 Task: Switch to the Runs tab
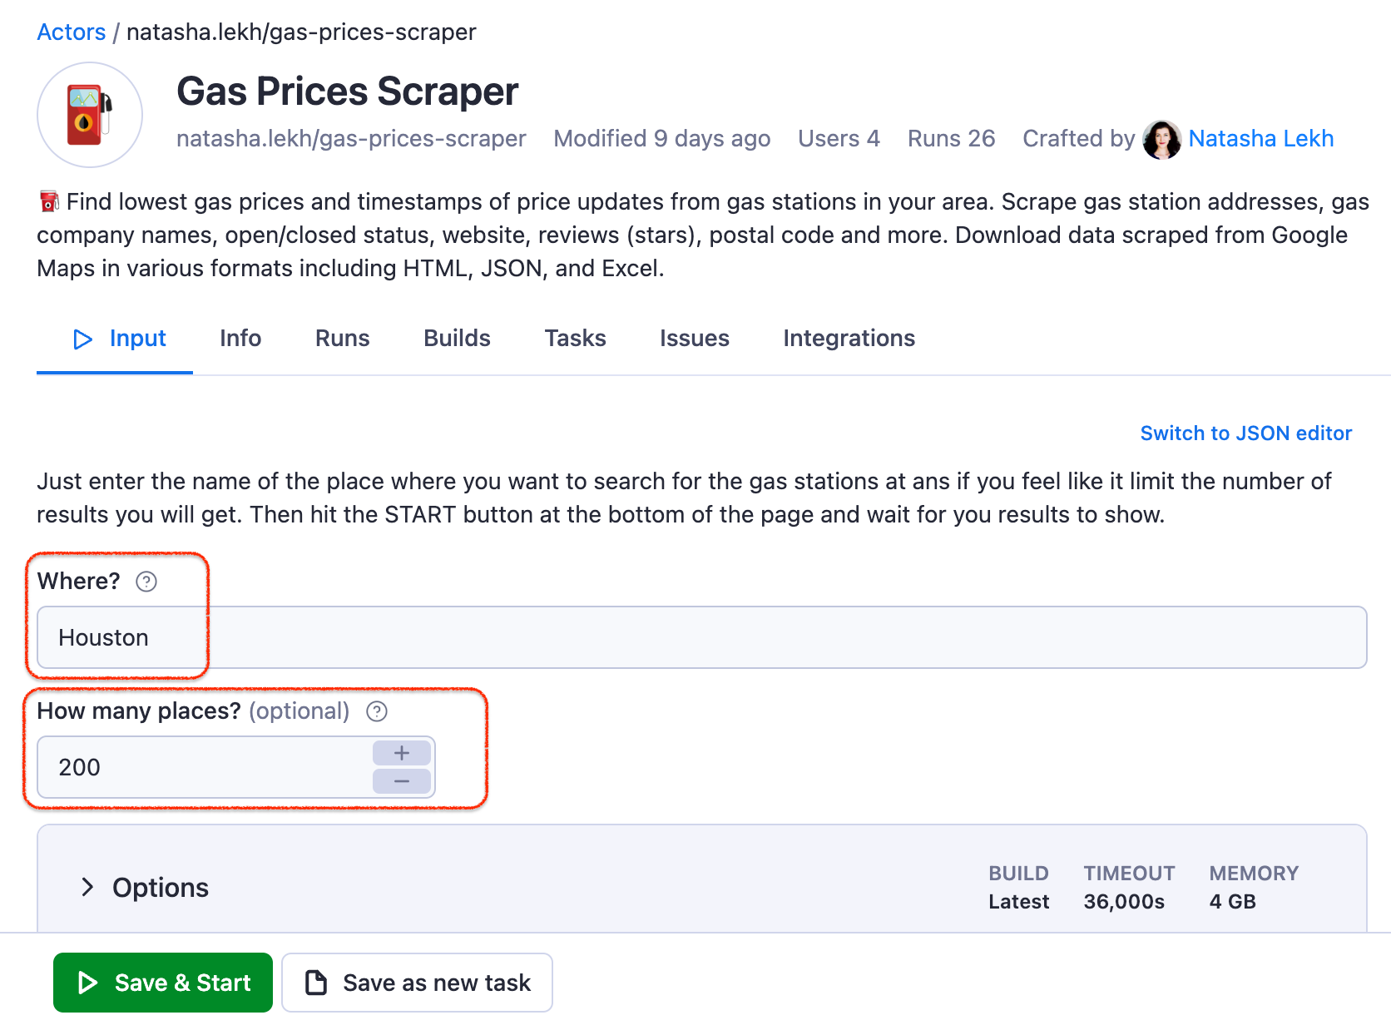click(x=342, y=339)
